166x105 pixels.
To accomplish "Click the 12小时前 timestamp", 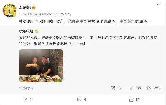I will [x=26, y=14].
